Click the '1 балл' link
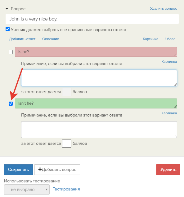 (170, 39)
